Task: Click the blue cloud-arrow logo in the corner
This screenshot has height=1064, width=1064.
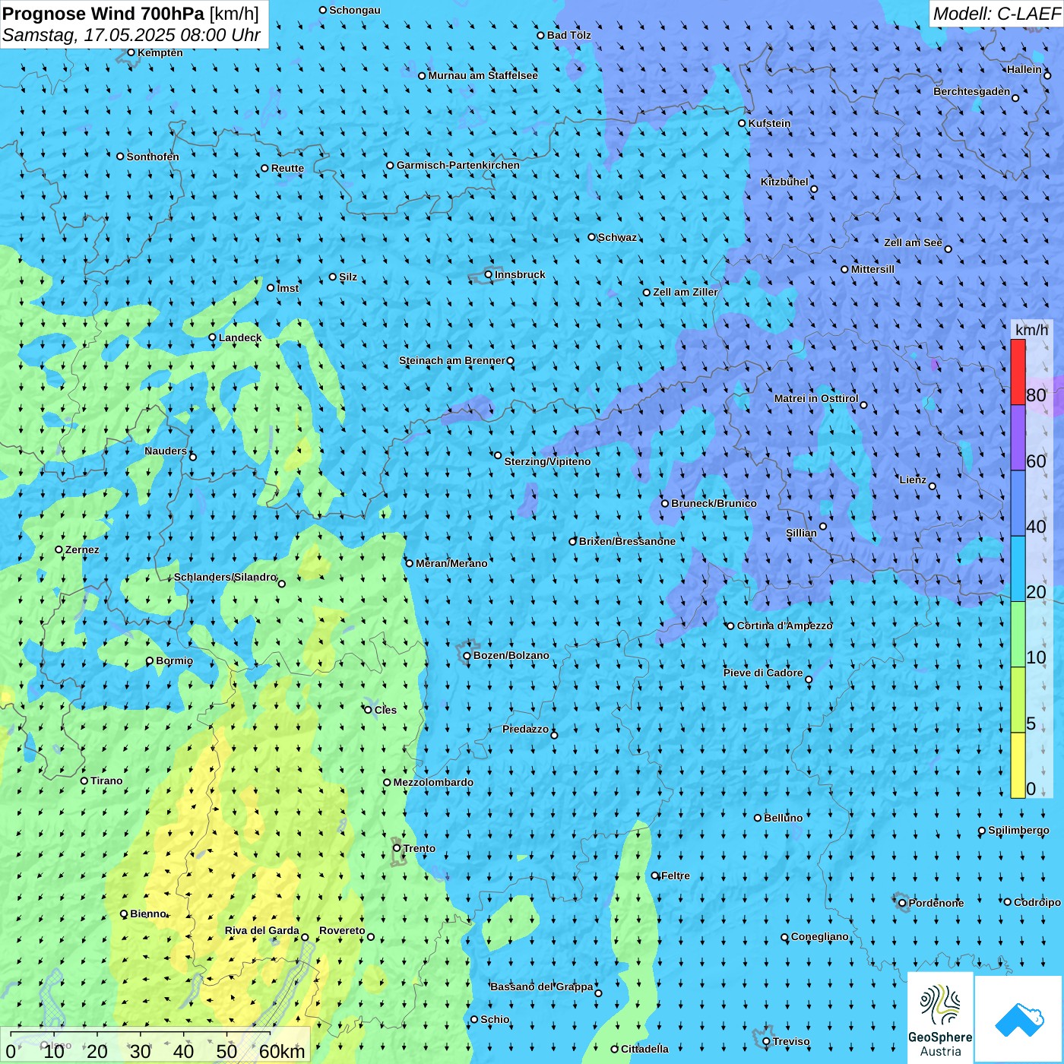Action: click(x=1019, y=1019)
